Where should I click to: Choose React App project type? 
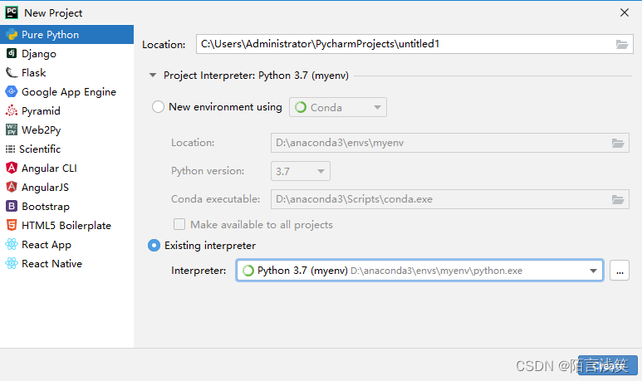pos(66,244)
